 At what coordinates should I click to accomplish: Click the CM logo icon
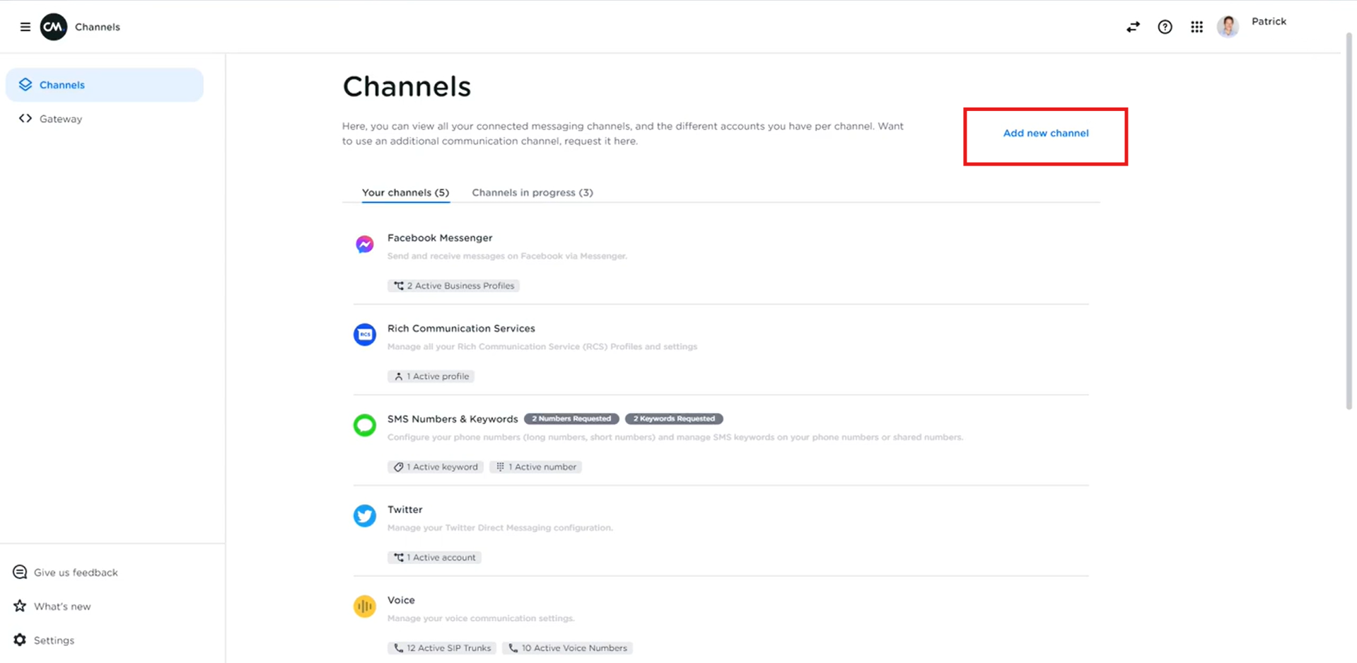(54, 27)
